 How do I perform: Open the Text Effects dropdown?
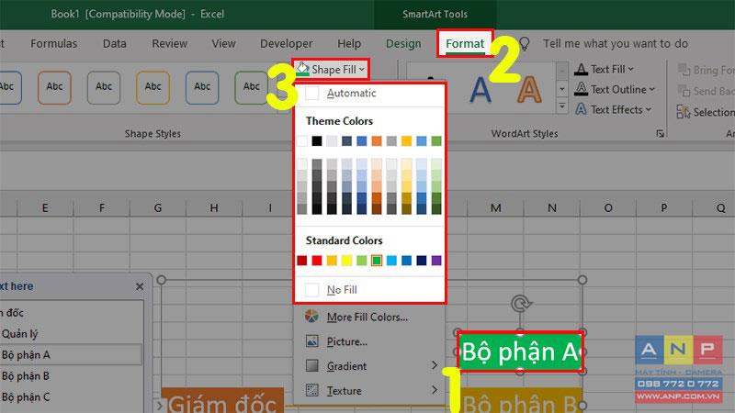613,109
